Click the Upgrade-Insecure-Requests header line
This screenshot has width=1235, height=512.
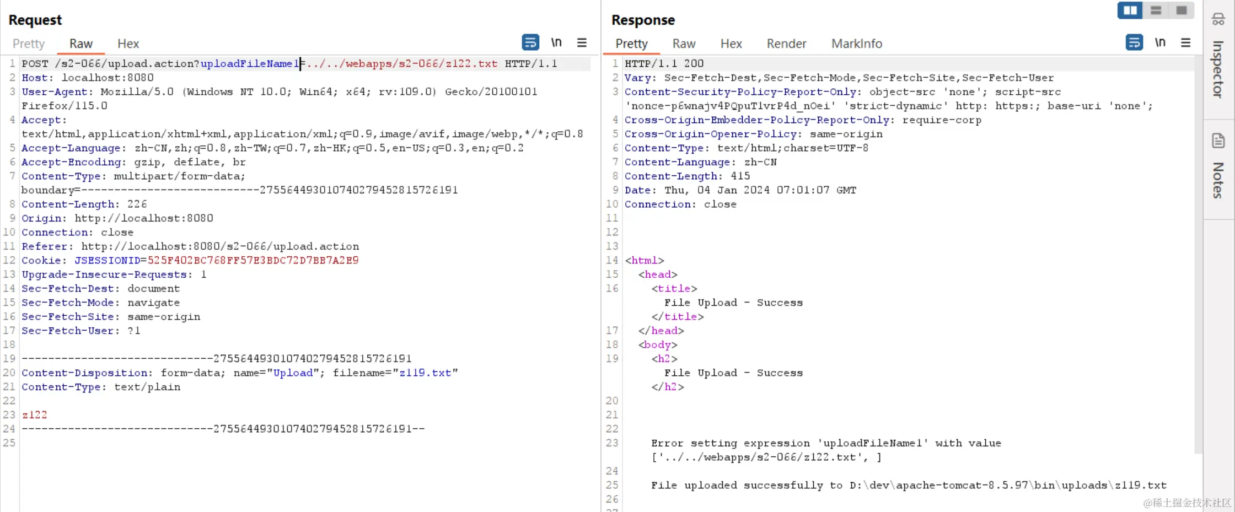tap(114, 274)
